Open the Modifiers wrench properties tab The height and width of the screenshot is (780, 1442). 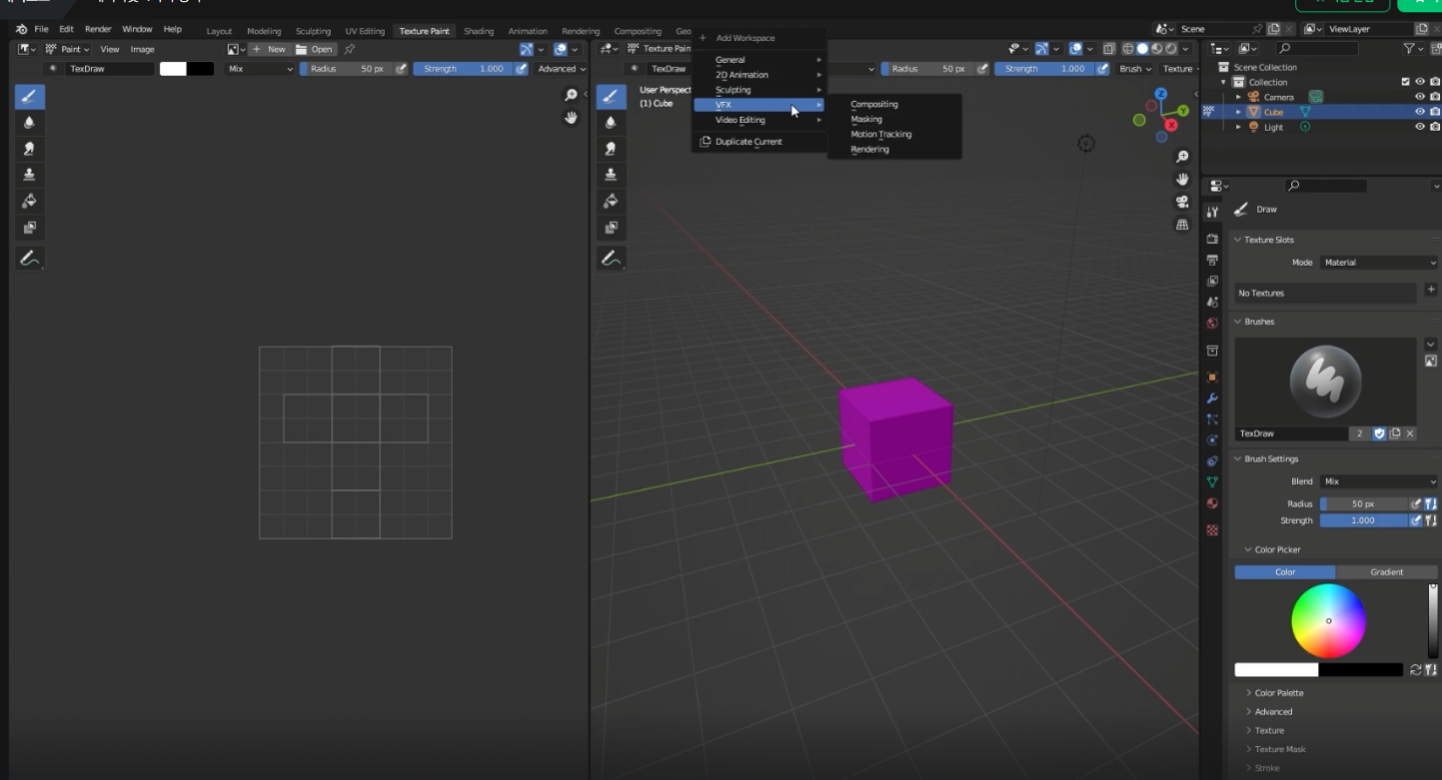pyautogui.click(x=1212, y=398)
